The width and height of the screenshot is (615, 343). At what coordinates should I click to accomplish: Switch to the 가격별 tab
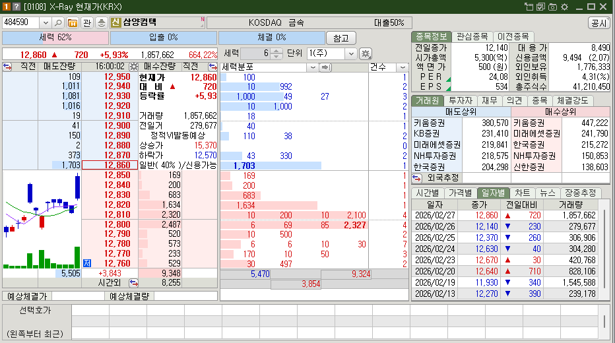pyautogui.click(x=461, y=193)
